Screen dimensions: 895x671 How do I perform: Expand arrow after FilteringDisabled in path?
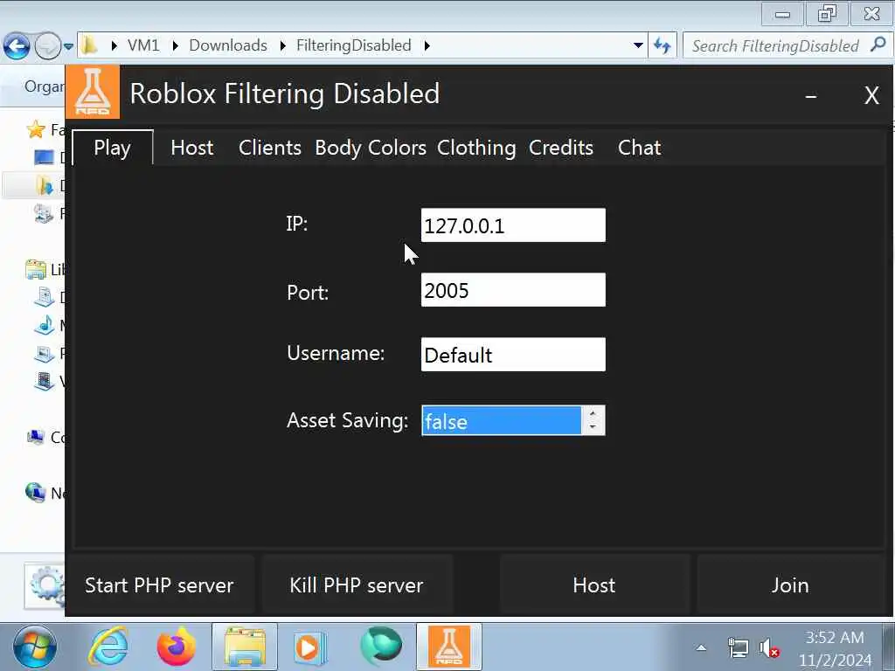click(x=427, y=45)
